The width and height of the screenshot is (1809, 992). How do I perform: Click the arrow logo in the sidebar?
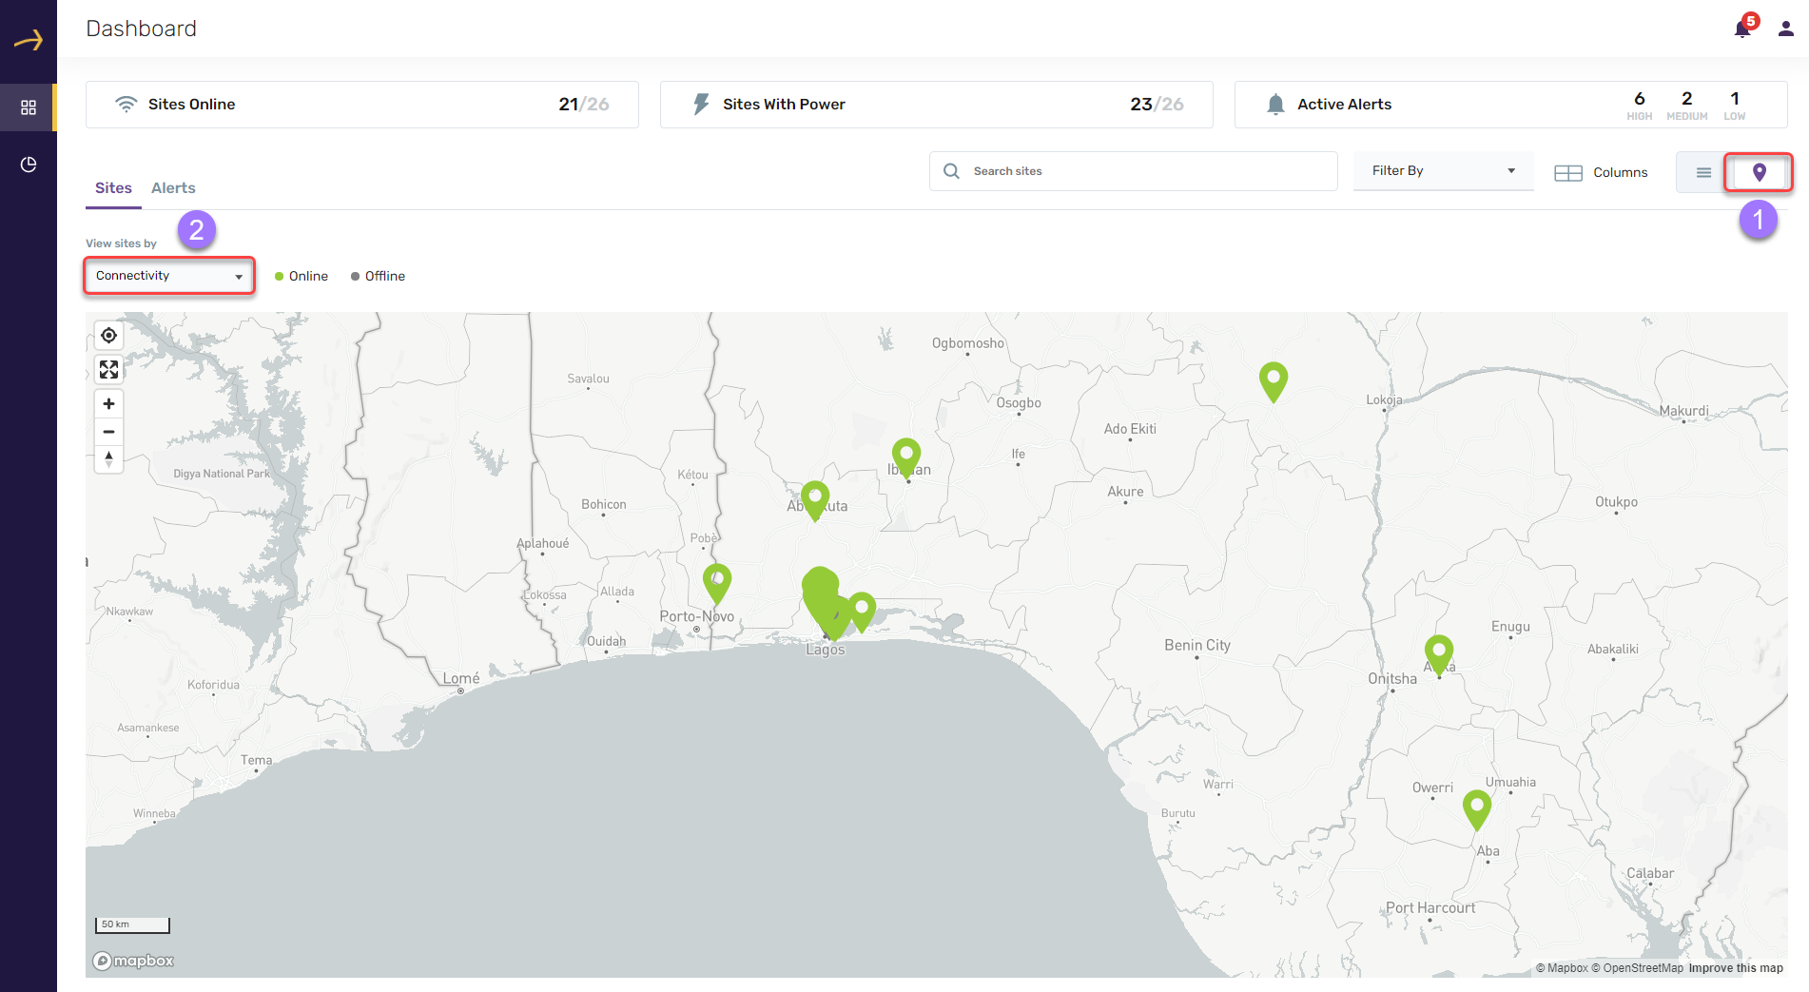29,40
